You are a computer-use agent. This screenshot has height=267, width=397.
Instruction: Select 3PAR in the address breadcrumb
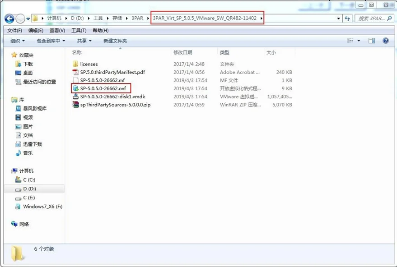tap(137, 18)
